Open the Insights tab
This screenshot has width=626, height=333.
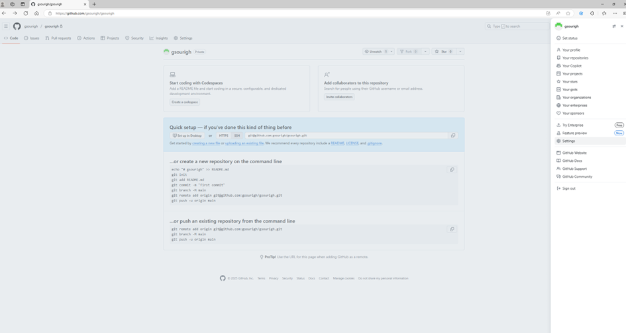tap(158, 38)
